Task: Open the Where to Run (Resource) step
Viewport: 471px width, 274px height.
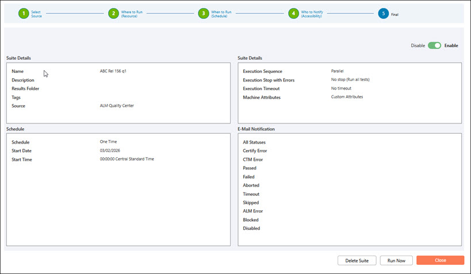Action: (132, 14)
